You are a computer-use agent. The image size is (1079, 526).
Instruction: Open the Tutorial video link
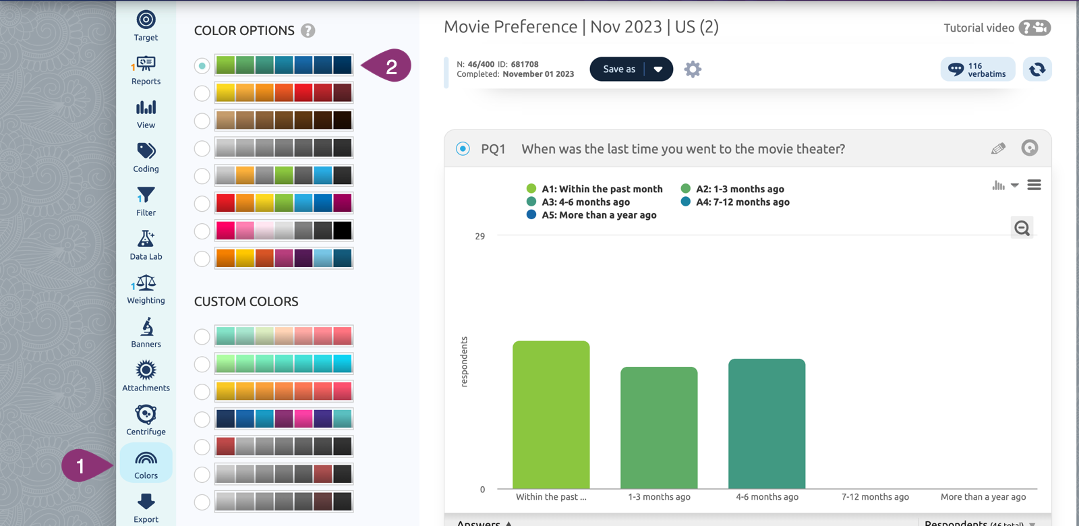tap(996, 28)
